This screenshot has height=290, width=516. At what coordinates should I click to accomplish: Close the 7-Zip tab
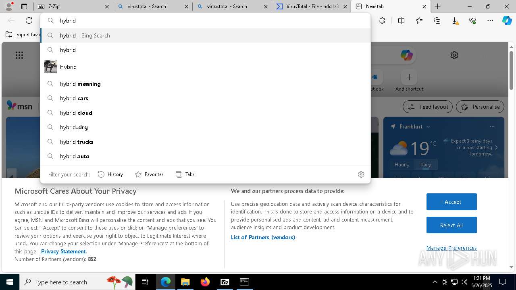pos(107,6)
